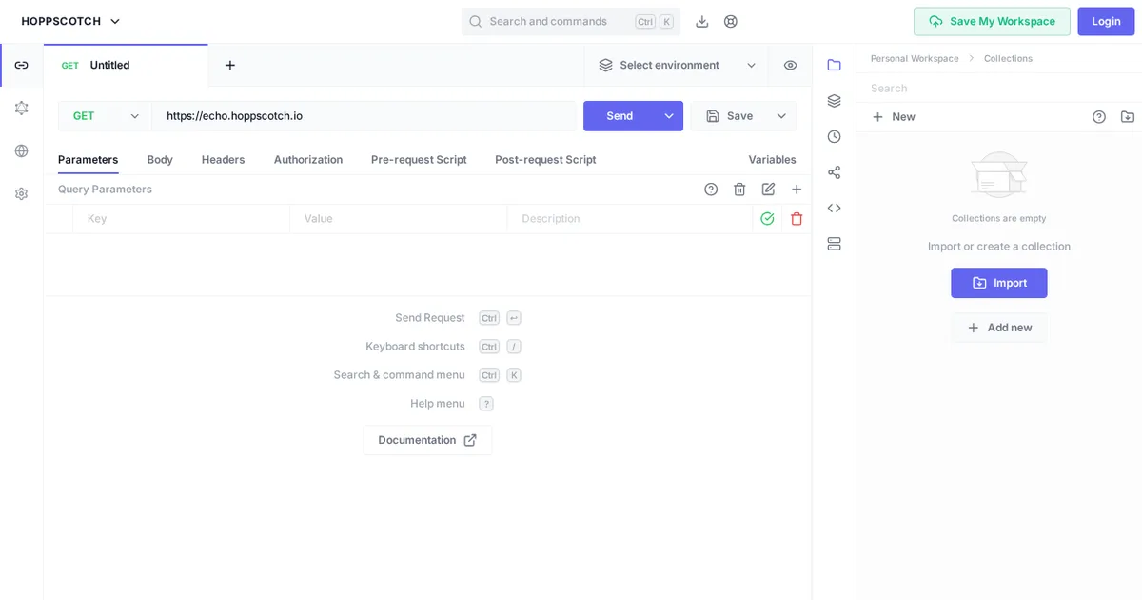Switch to the Parameters tab
The height and width of the screenshot is (600, 1142).
pyautogui.click(x=88, y=159)
